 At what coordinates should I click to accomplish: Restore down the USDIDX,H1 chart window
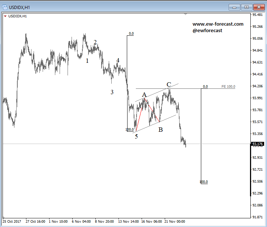(x=246, y=7)
